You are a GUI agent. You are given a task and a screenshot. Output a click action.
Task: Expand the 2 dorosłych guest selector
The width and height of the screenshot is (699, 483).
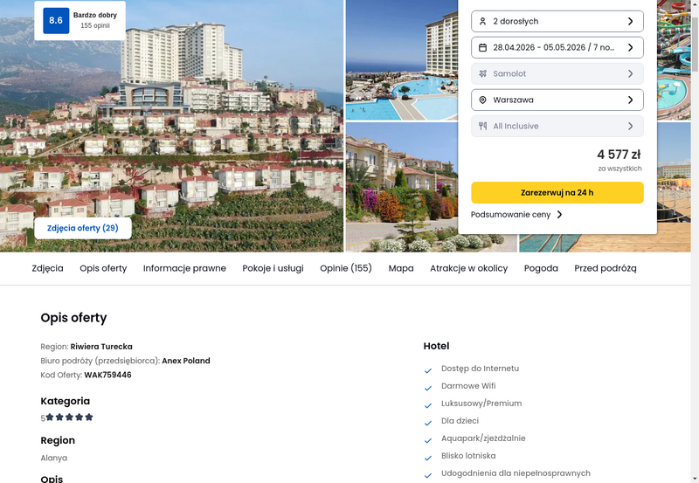(x=557, y=21)
